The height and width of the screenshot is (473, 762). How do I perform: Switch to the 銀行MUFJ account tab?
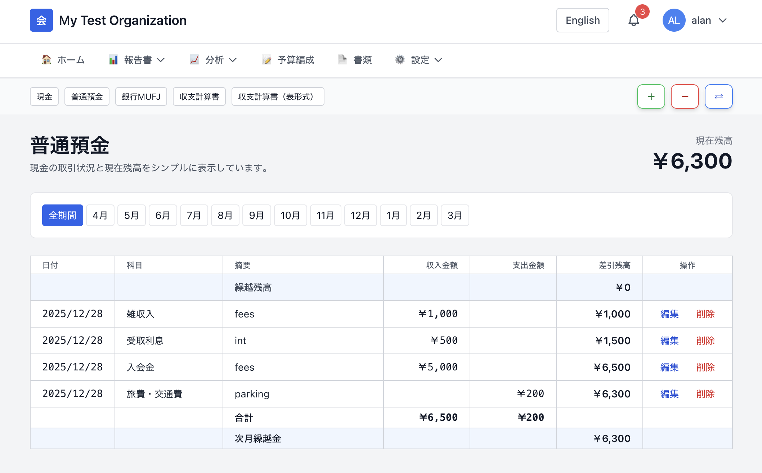point(141,96)
